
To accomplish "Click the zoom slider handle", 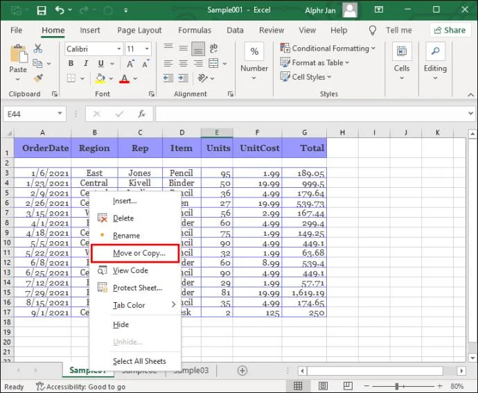I will point(397,386).
